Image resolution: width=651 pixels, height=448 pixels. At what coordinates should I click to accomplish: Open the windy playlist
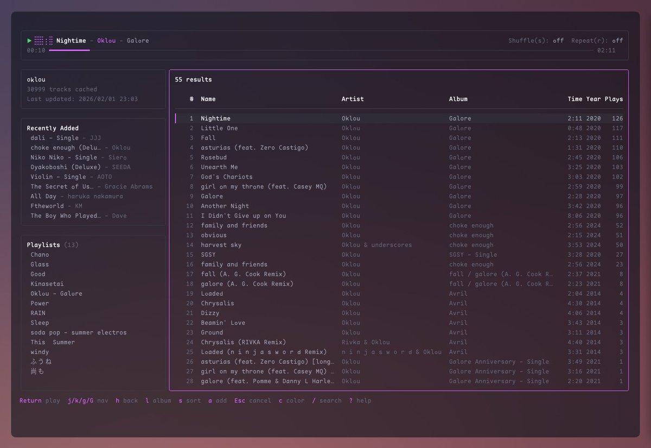(40, 352)
